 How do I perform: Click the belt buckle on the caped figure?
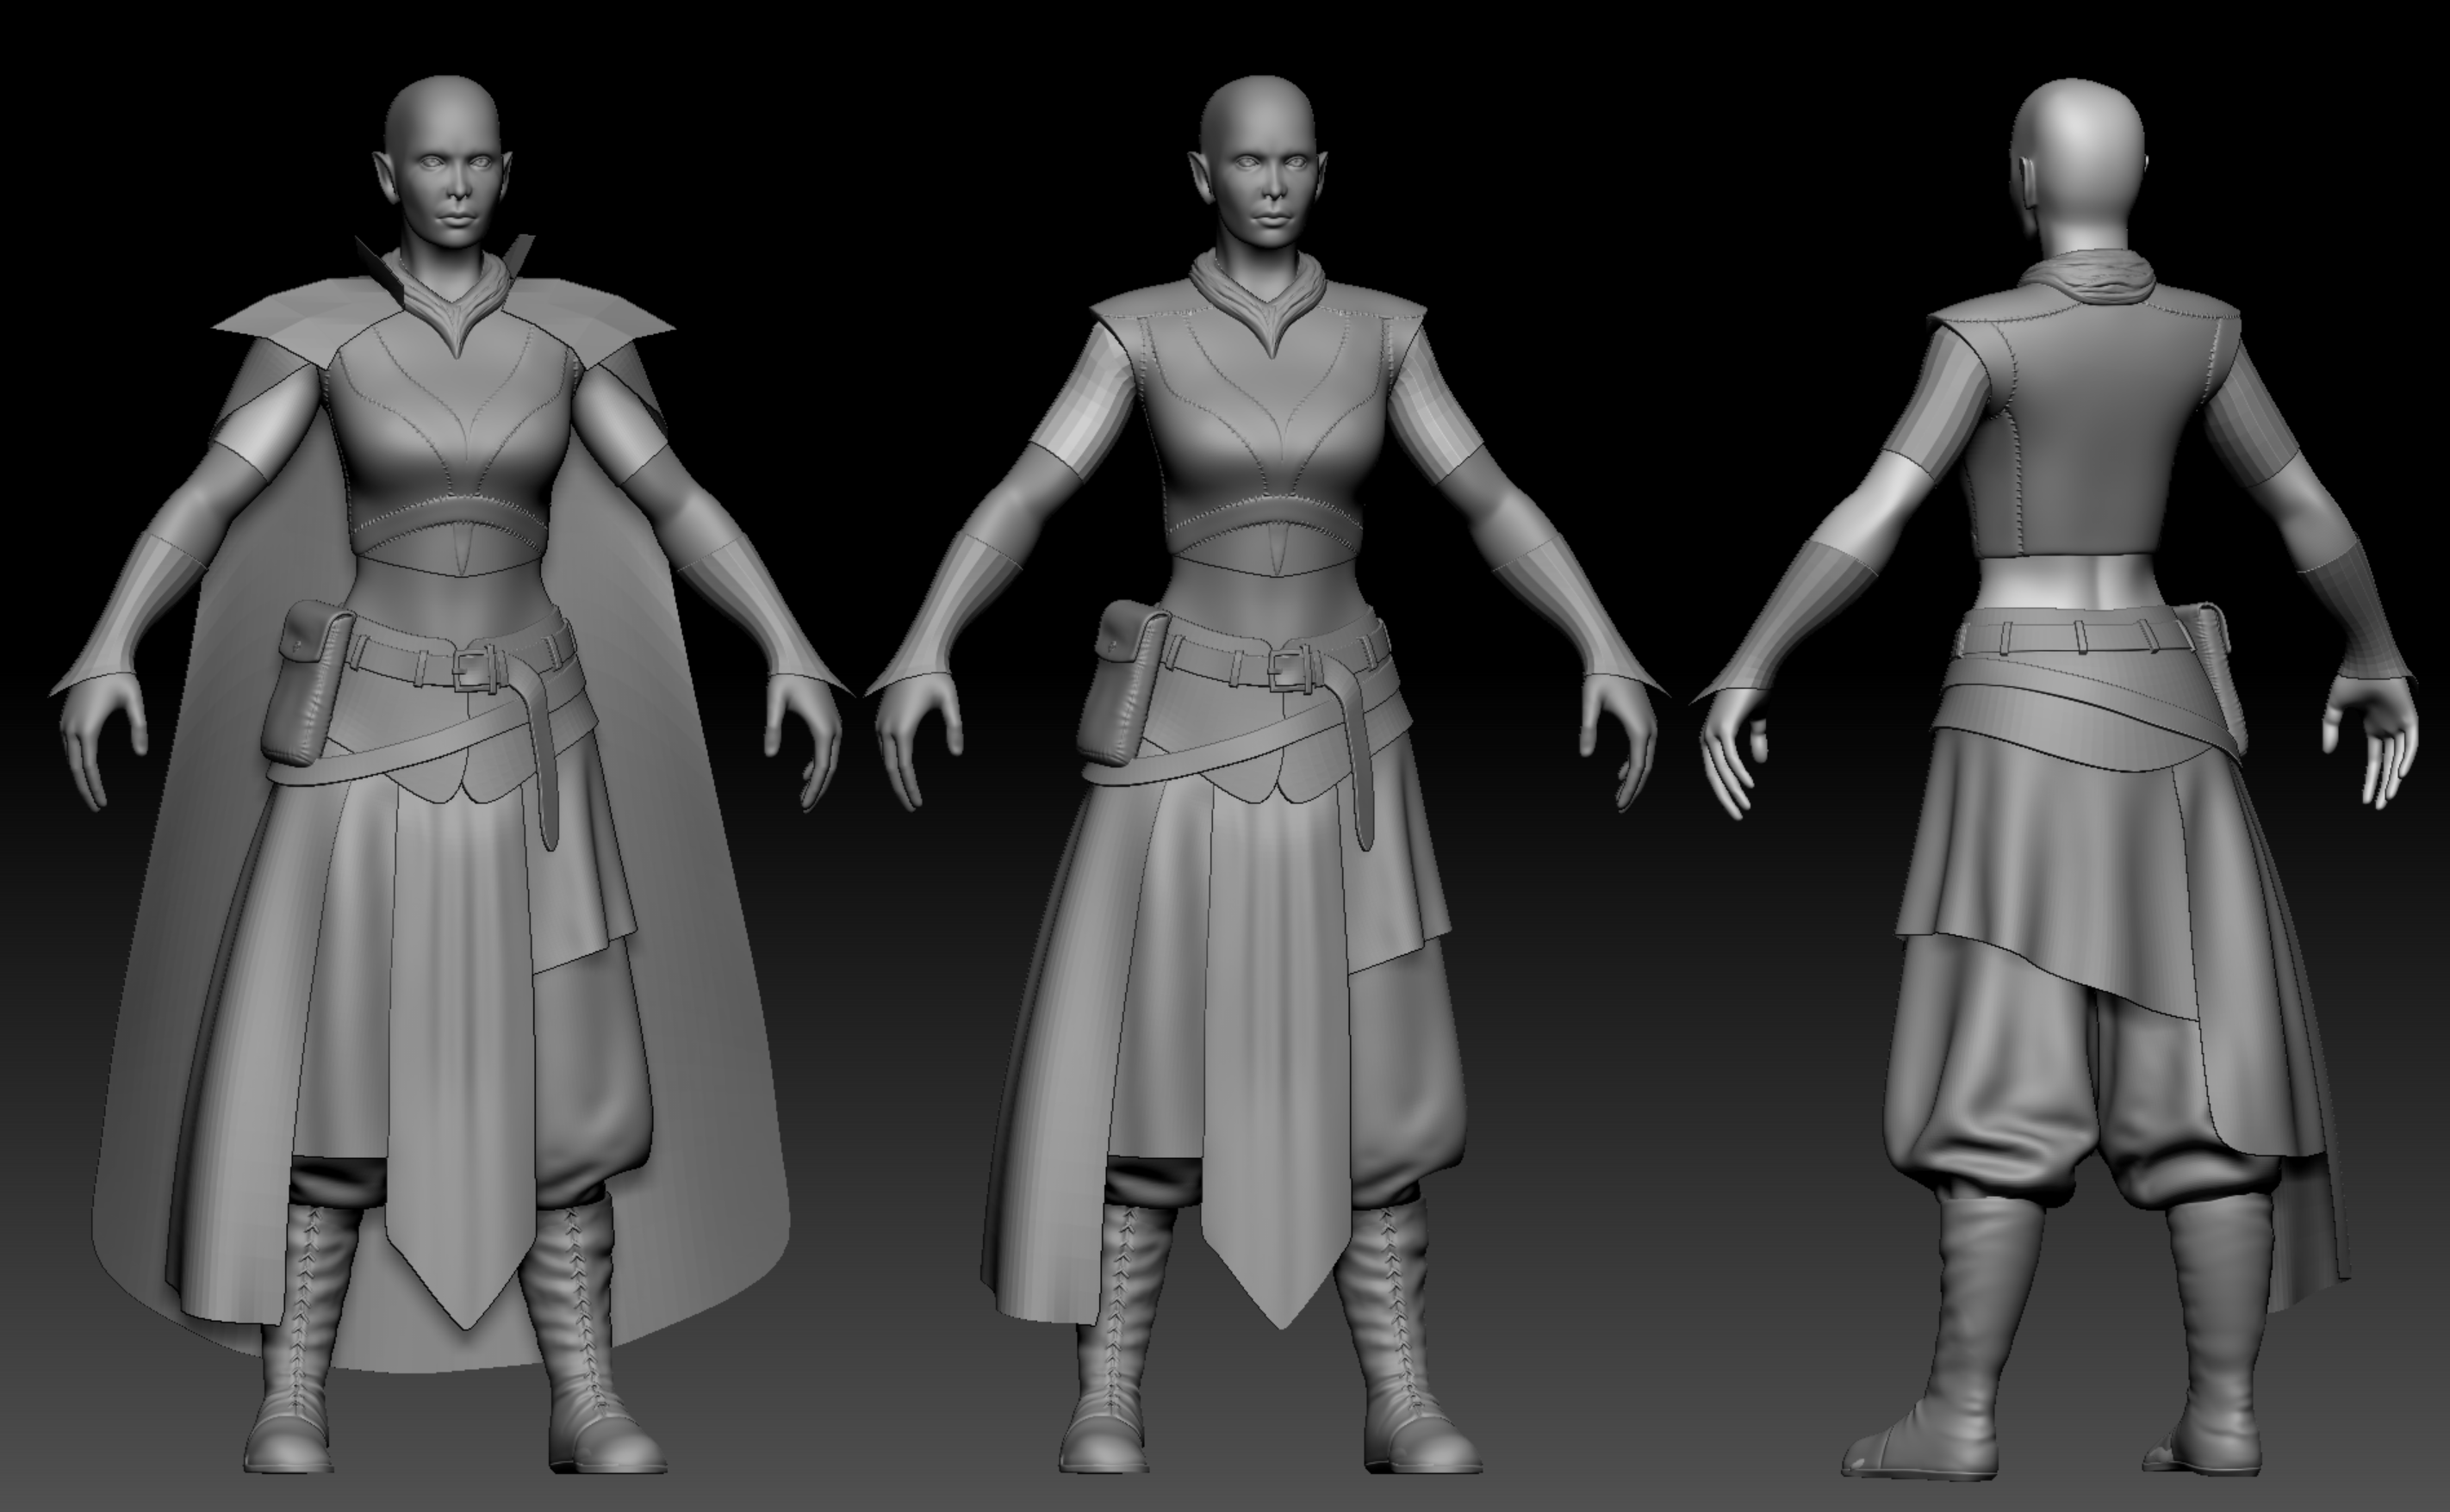tap(470, 670)
